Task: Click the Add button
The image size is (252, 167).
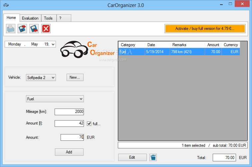Action: (x=69, y=152)
